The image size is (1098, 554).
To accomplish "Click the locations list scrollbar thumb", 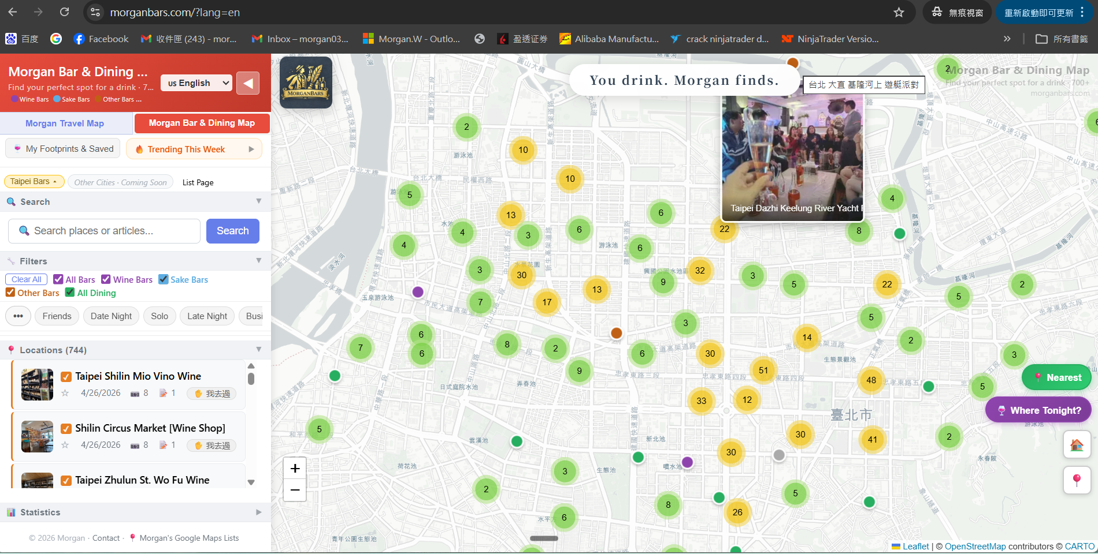I will pos(251,379).
